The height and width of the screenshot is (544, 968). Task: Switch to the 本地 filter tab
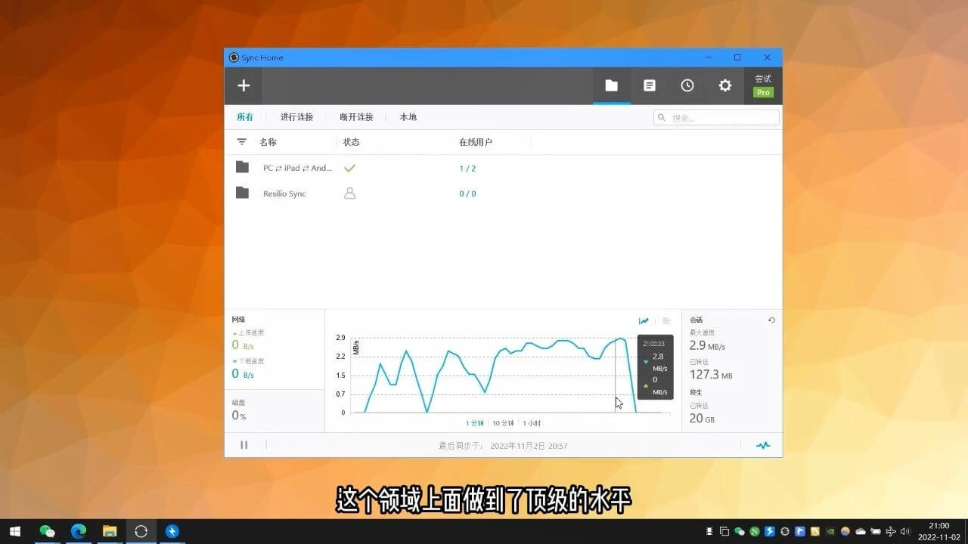(408, 117)
